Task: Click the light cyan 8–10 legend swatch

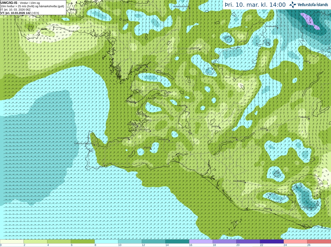Action: 107,242
